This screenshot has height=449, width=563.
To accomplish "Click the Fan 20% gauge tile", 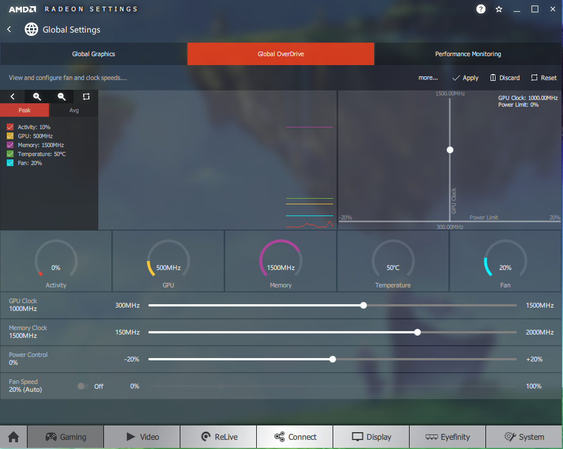I will pyautogui.click(x=505, y=261).
